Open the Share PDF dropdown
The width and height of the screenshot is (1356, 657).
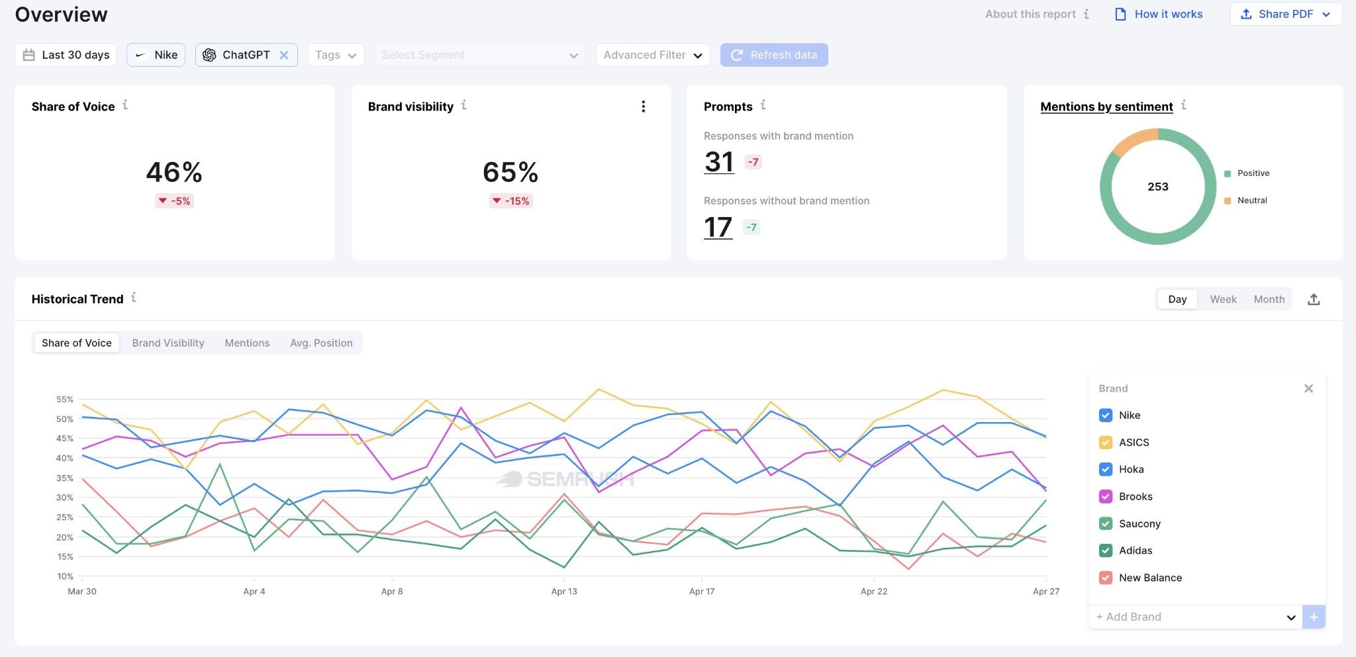tap(1286, 14)
